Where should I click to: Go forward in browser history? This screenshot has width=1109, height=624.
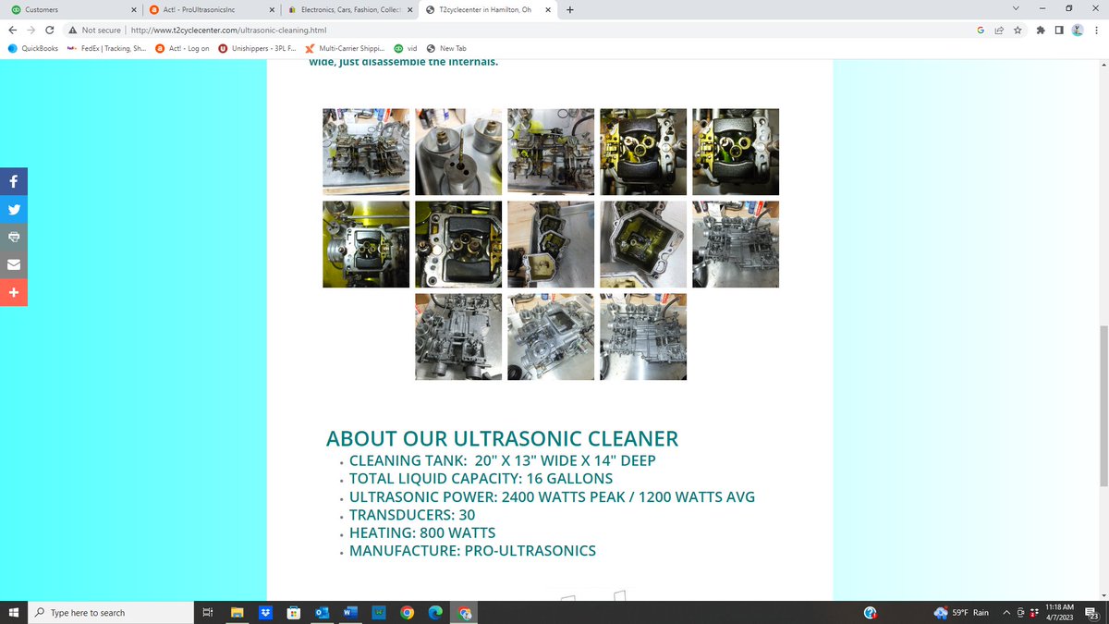point(32,30)
